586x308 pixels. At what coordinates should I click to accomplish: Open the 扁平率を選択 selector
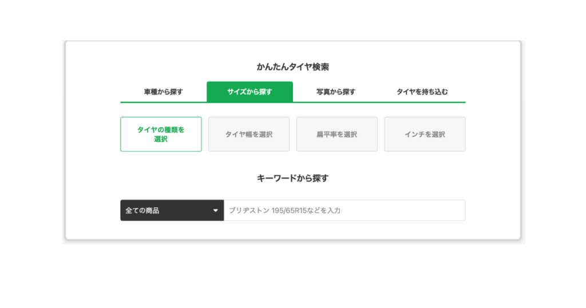[x=336, y=135]
